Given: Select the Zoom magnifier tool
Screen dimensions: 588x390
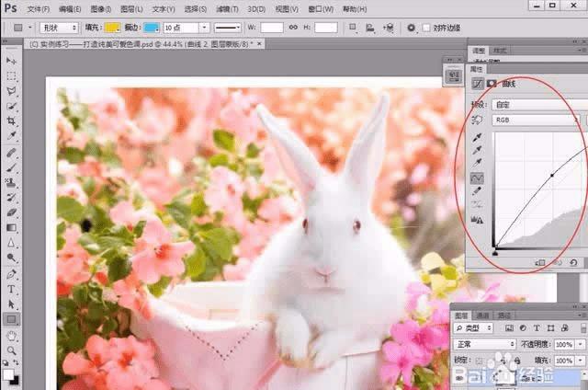Looking at the screenshot, I should [x=12, y=350].
